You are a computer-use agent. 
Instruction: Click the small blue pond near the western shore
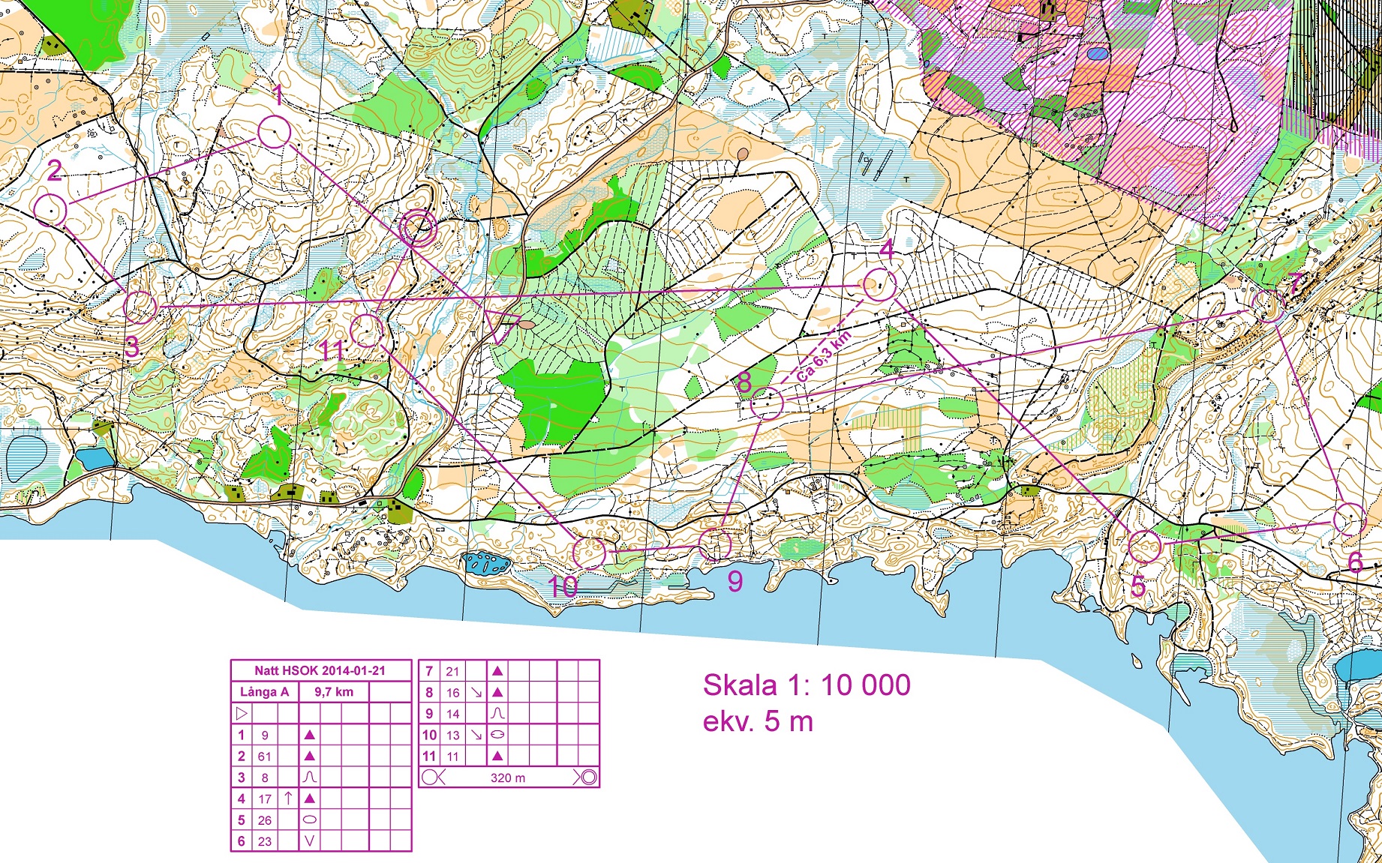pyautogui.click(x=95, y=458)
